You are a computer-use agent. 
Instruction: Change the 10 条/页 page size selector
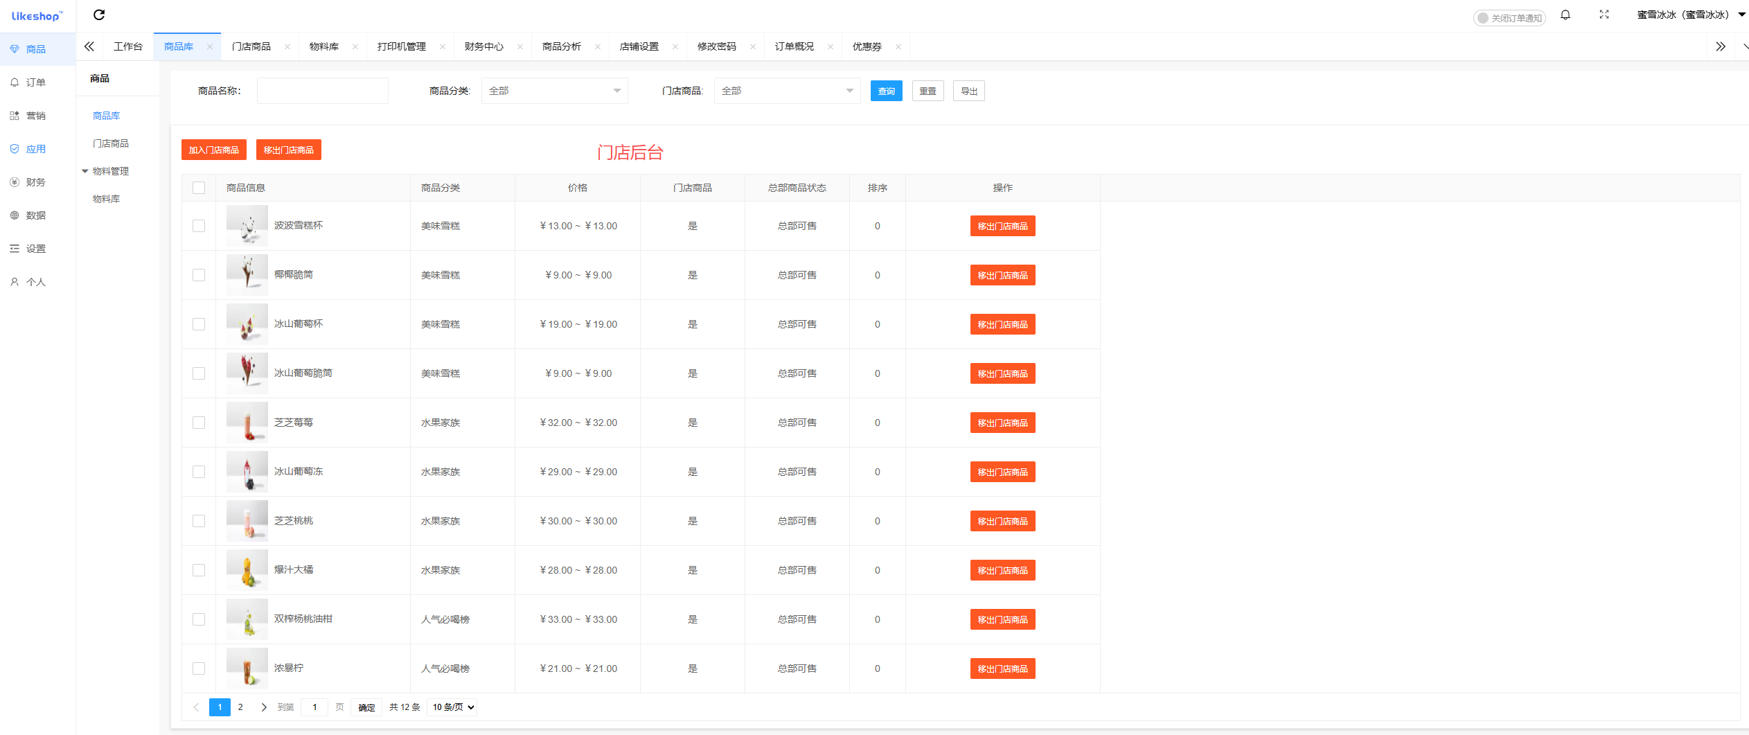tap(453, 707)
